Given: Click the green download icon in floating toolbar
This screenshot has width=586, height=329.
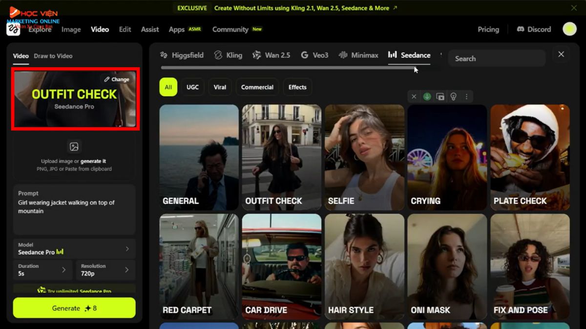Looking at the screenshot, I should coord(427,97).
